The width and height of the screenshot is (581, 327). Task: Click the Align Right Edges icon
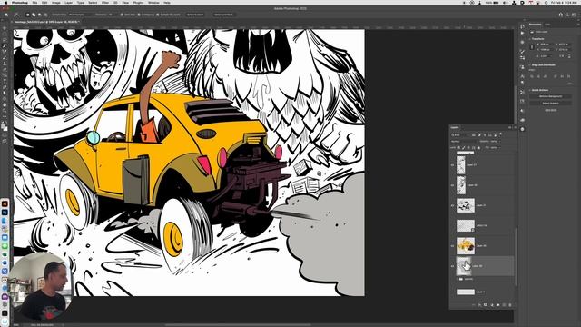coord(545,76)
